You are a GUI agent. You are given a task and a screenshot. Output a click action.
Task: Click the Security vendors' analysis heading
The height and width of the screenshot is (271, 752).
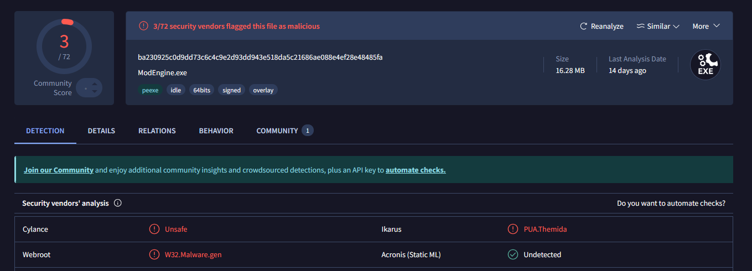(65, 203)
